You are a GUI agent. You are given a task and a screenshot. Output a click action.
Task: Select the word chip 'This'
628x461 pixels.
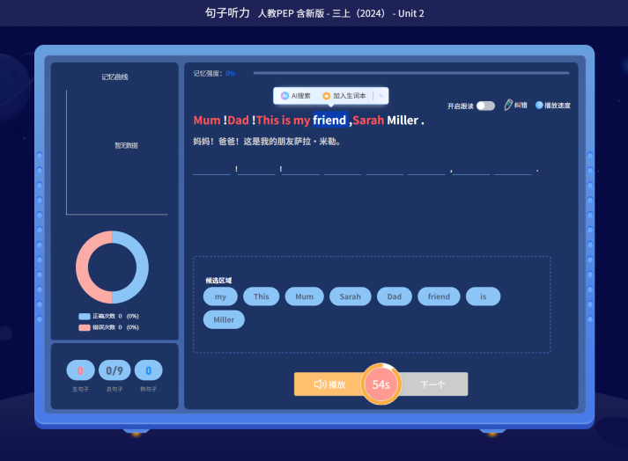coord(262,296)
